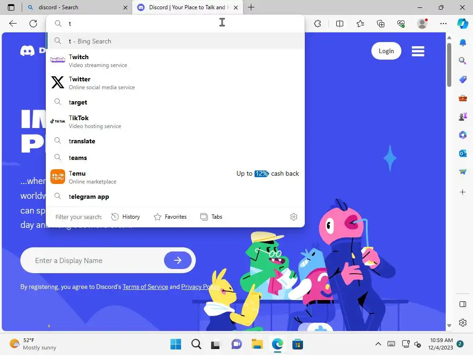Open Browser essentials heart icon
The width and height of the screenshot is (473, 355).
coord(401,24)
